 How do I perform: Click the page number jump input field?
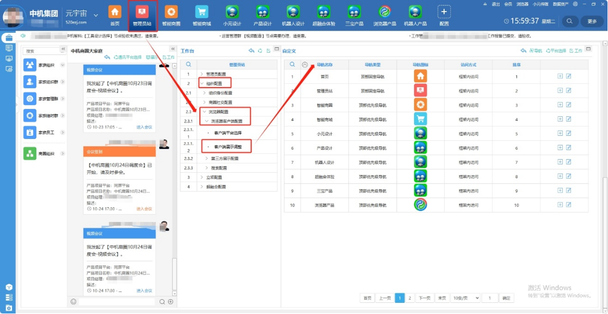coord(491,298)
